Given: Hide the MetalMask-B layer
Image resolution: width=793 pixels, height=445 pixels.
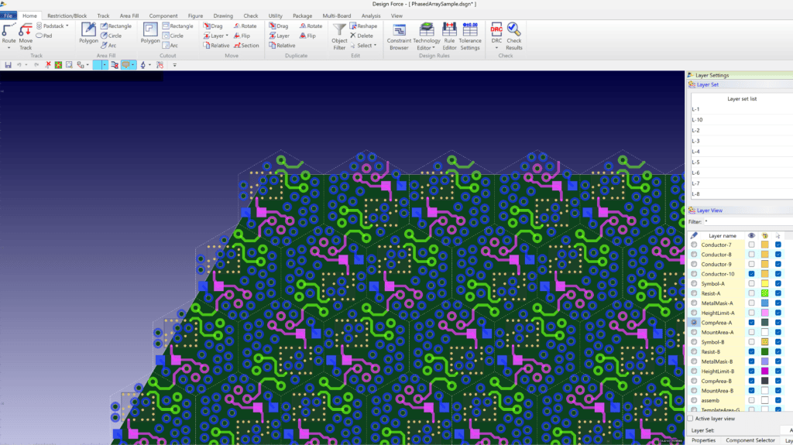Looking at the screenshot, I should coord(751,361).
